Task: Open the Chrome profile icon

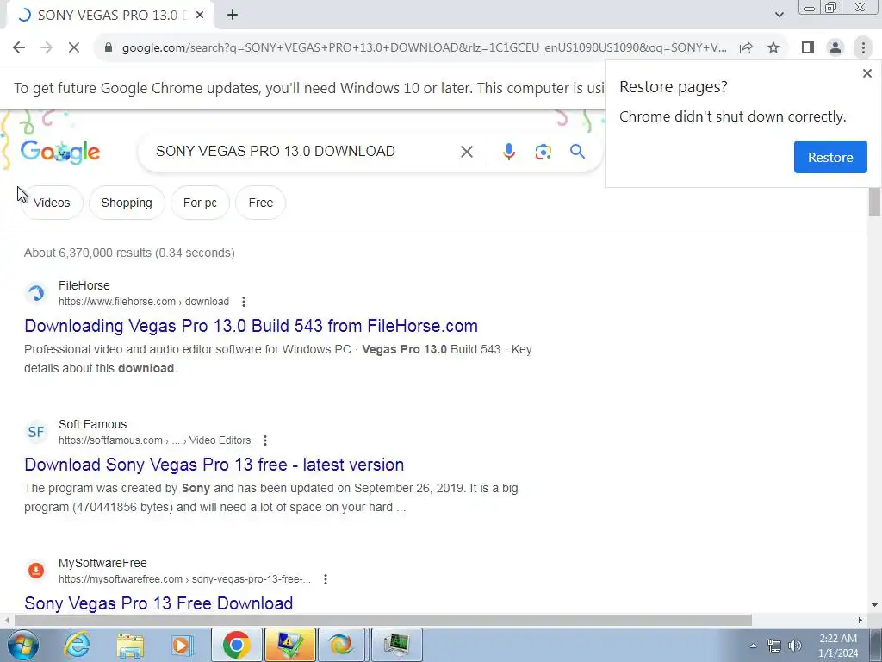Action: (x=835, y=48)
